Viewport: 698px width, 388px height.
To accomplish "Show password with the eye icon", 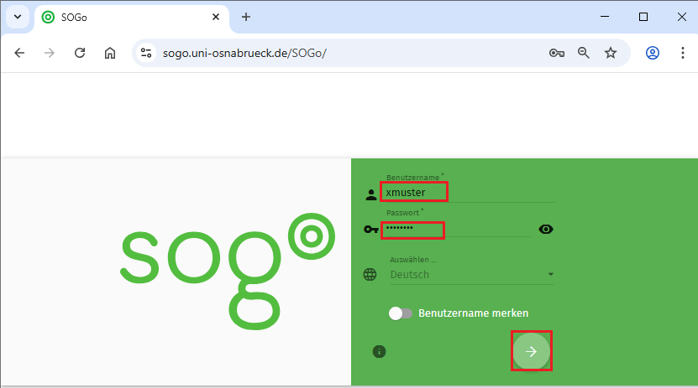I will [x=546, y=229].
